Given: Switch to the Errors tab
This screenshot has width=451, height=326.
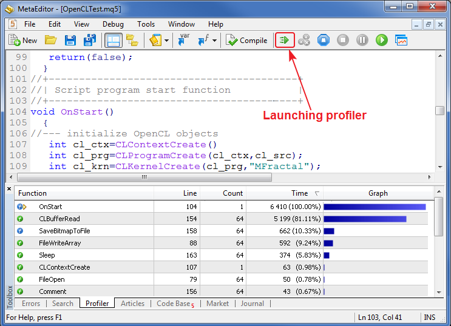Looking at the screenshot, I should click(x=31, y=304).
